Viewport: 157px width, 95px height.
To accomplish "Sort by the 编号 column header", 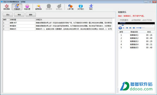I will [6, 20].
